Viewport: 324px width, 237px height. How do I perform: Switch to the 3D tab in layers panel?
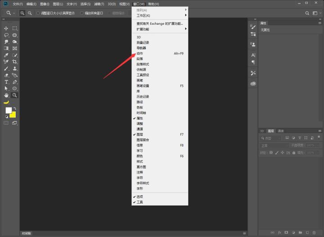[x=262, y=131]
